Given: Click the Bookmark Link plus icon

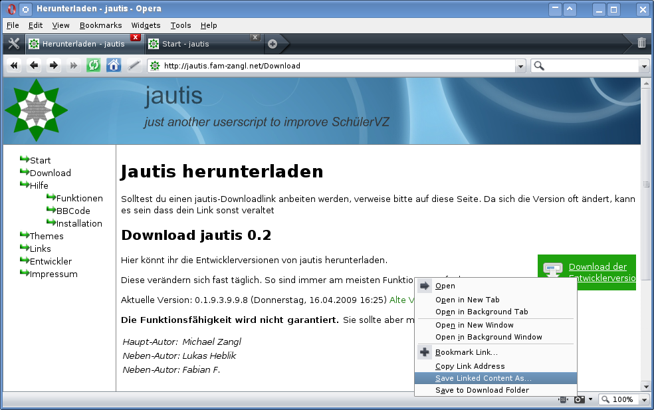Looking at the screenshot, I should 425,352.
